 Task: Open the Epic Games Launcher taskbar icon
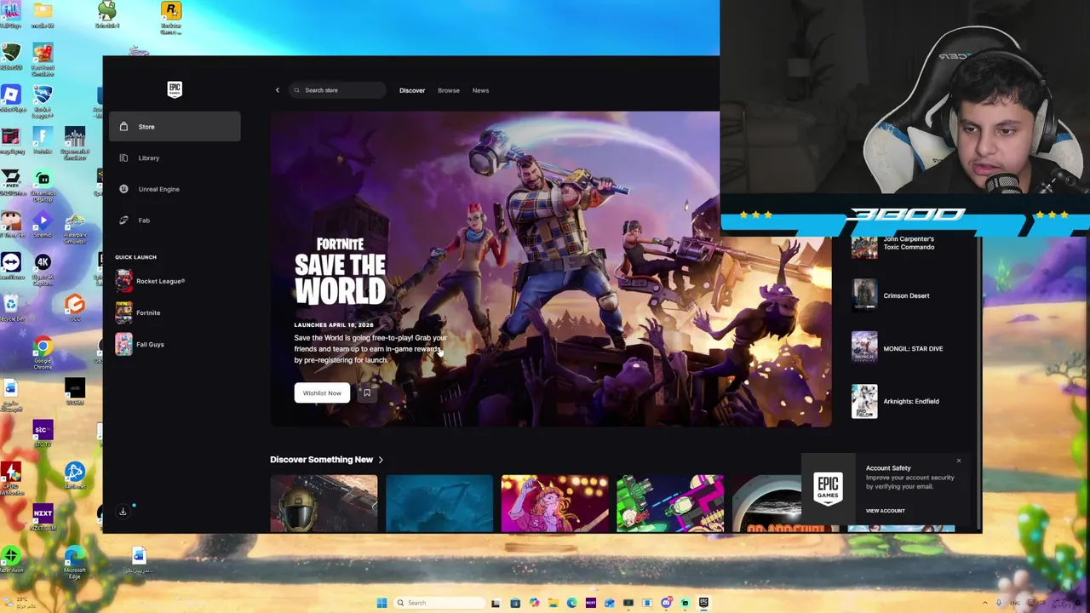(x=703, y=603)
